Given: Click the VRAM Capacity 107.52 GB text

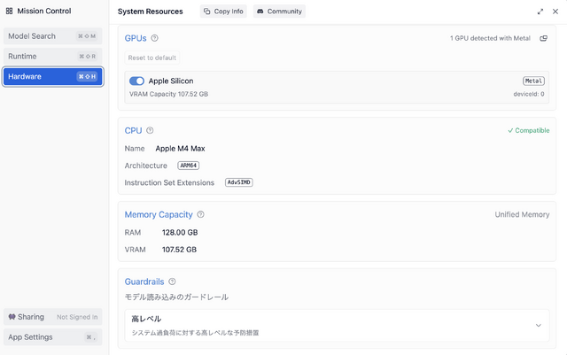Looking at the screenshot, I should tap(169, 94).
